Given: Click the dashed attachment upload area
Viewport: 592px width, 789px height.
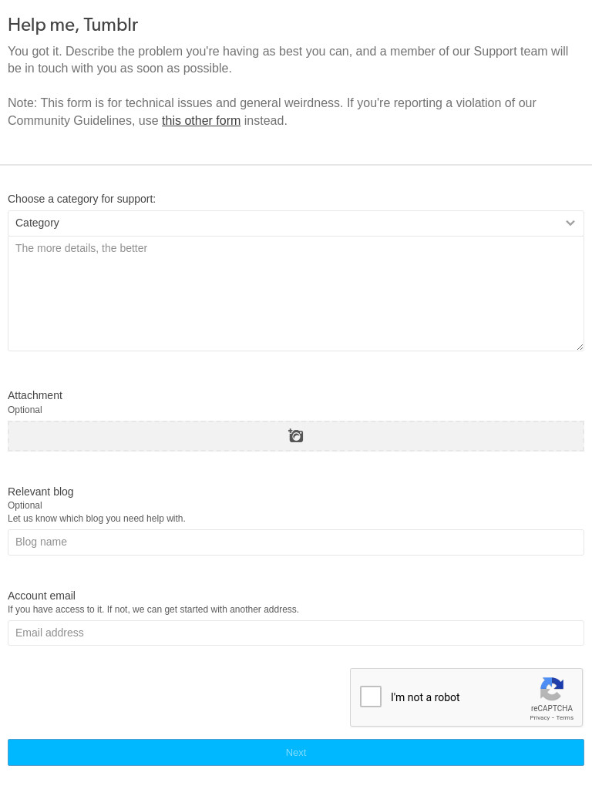Looking at the screenshot, I should pos(296,436).
